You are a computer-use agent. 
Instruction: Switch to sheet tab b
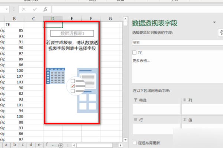click(x=14, y=145)
